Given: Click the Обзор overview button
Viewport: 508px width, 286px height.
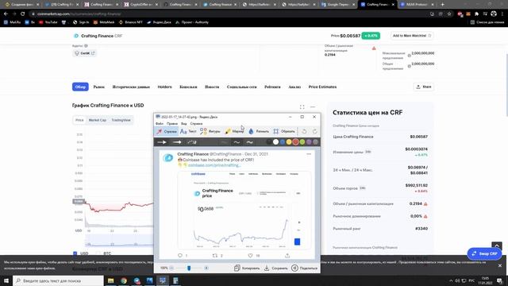Looking at the screenshot, I should [x=80, y=87].
